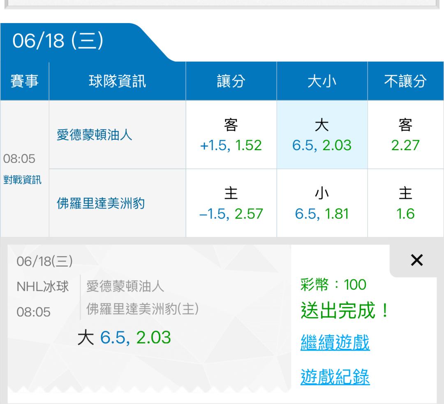Click the 賽事 column header
This screenshot has width=444, height=404.
coord(24,81)
